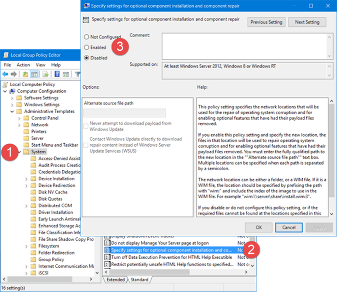Open Help via blue question mark icon
The height and width of the screenshot is (292, 337).
[57, 74]
